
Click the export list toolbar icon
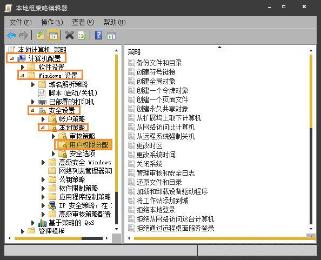tap(82, 36)
